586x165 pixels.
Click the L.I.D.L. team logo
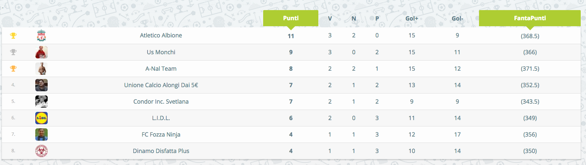pos(41,118)
